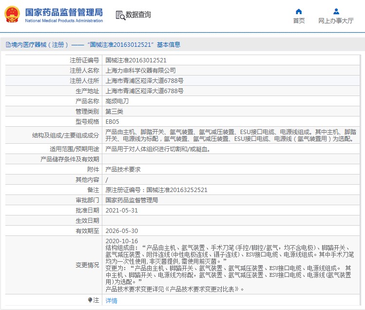Click the 数据查询 label
365x310 pixels.
(138, 15)
